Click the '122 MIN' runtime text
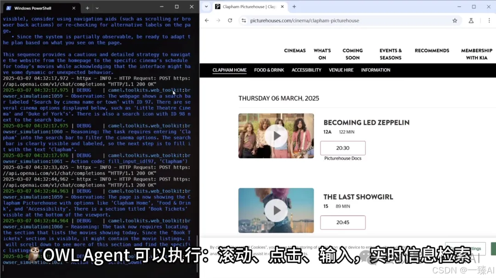The width and height of the screenshot is (496, 278). (347, 132)
